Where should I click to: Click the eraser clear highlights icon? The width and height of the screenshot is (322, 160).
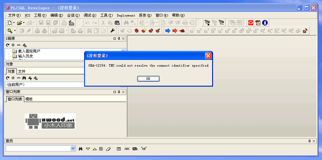tap(108, 149)
